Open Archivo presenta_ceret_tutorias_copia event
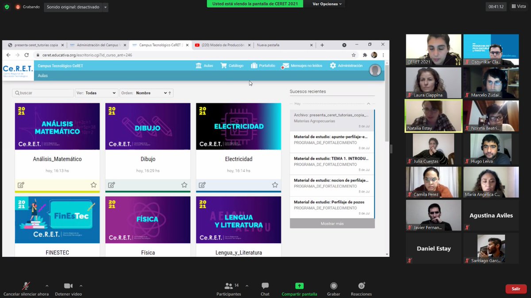 point(331,120)
